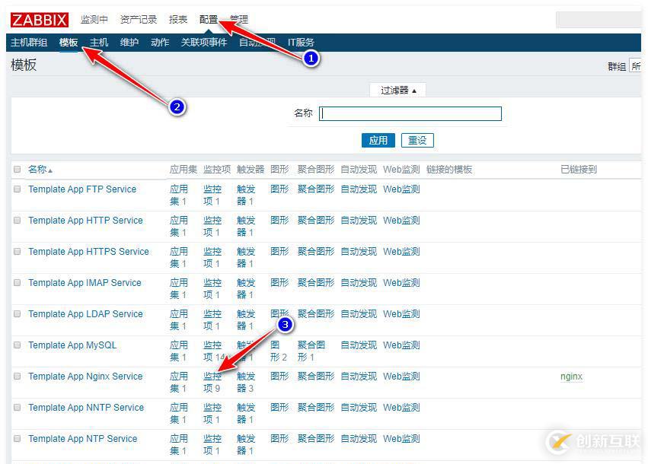Screen dimensions: 648x464
Task: Open Web监测 link of FTP Service
Action: [x=401, y=189]
